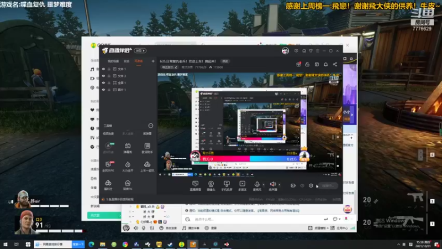This screenshot has width=442, height=249.
Task: Open the gift box icon with badge
Action: (x=298, y=64)
